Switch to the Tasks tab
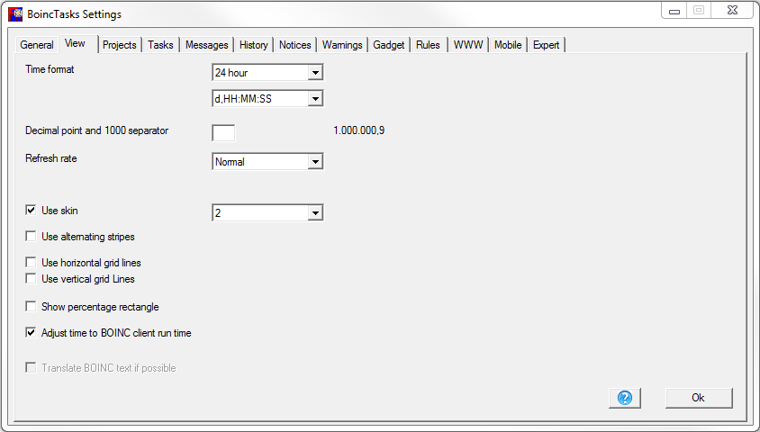Viewport: 760px width, 432px height. click(x=160, y=45)
